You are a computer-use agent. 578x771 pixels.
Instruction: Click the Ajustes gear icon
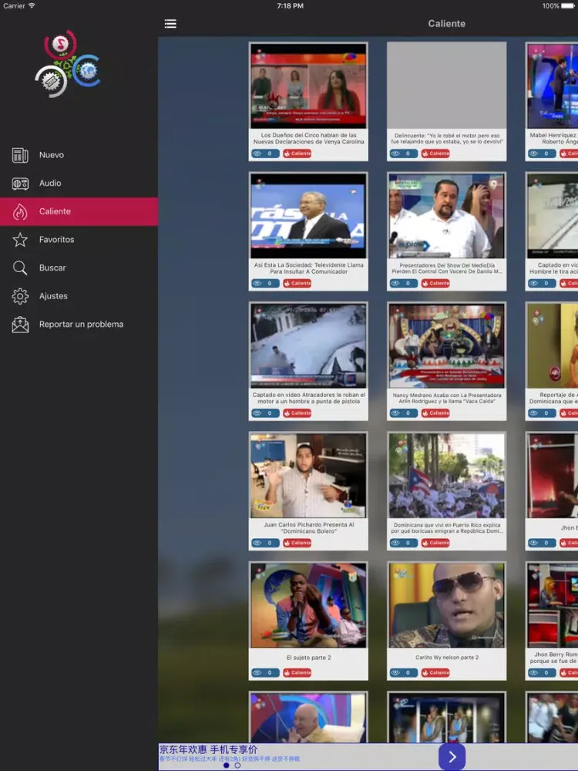pyautogui.click(x=20, y=296)
